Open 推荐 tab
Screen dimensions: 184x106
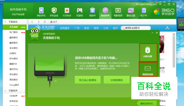[86, 28]
